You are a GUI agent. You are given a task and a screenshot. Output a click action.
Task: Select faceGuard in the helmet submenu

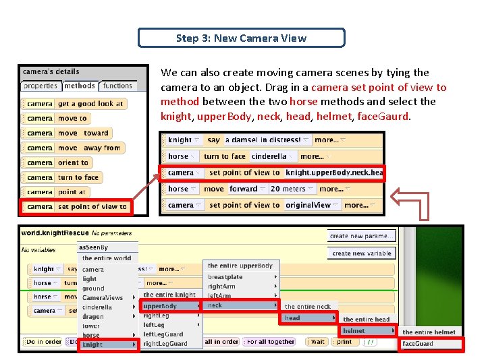click(x=431, y=344)
